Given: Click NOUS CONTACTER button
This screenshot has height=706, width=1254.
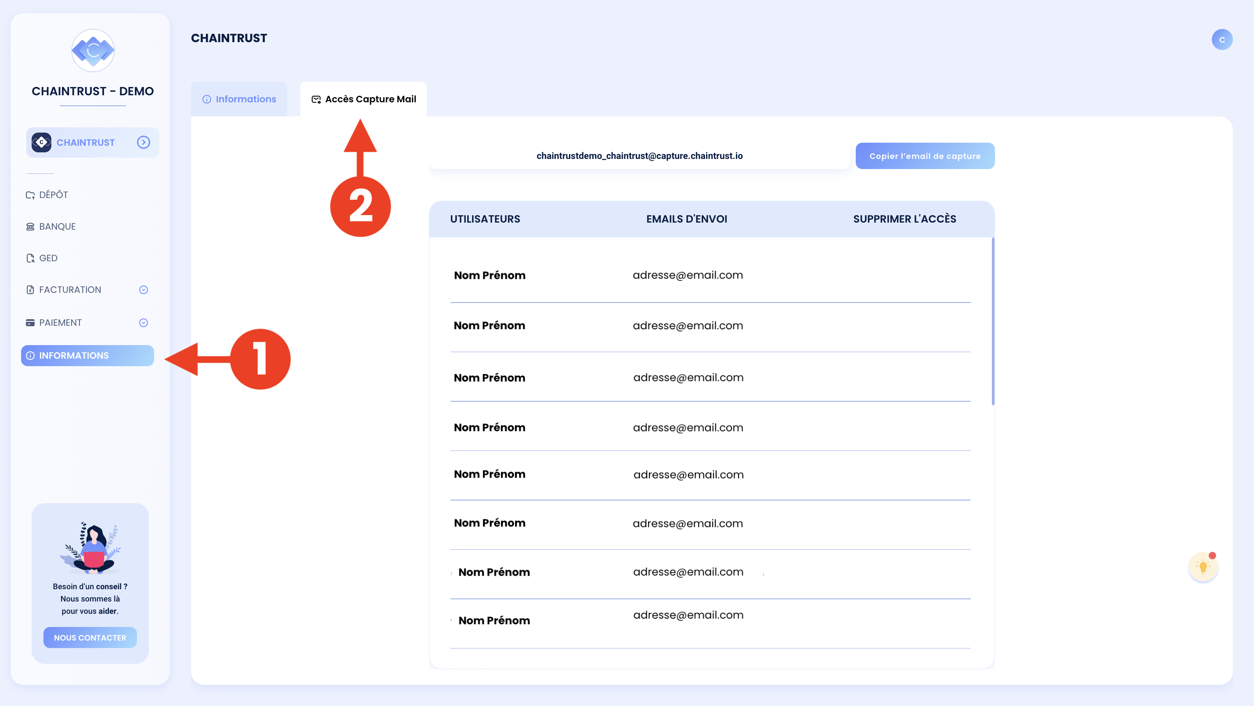Looking at the screenshot, I should [x=90, y=638].
